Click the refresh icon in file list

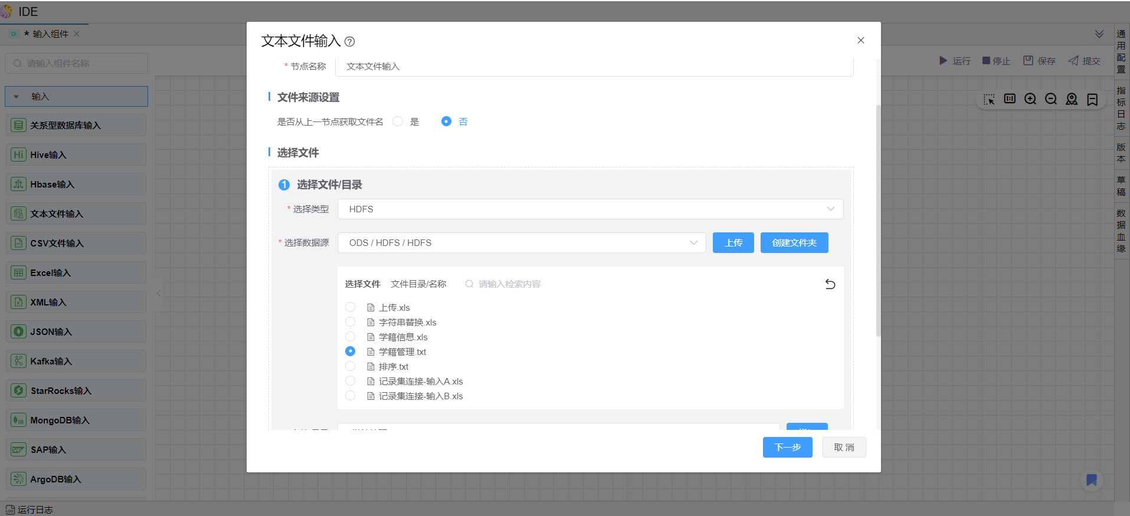click(x=830, y=284)
